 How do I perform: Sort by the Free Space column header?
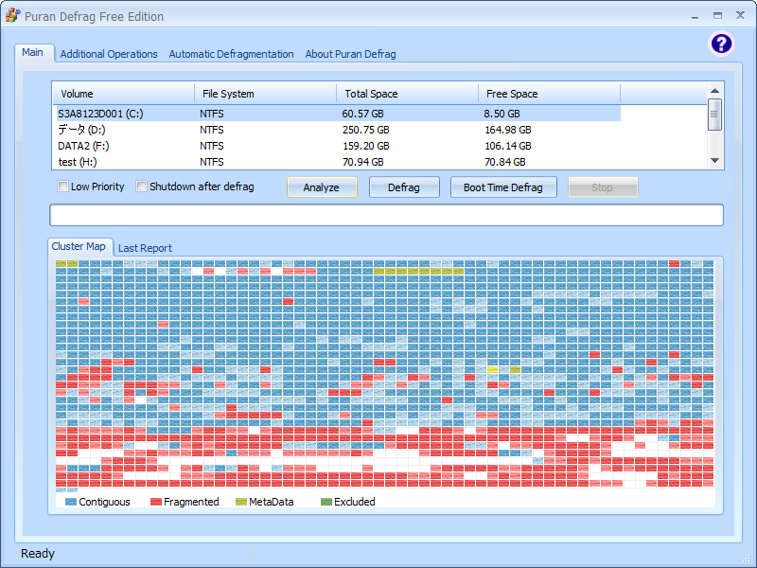(x=550, y=94)
